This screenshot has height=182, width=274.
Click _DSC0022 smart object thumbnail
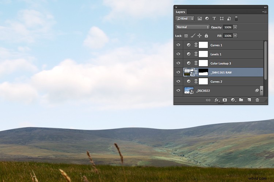189,90
